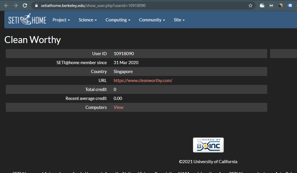Click the blue and orange swirl extension
The width and height of the screenshot is (297, 173).
[281, 5]
